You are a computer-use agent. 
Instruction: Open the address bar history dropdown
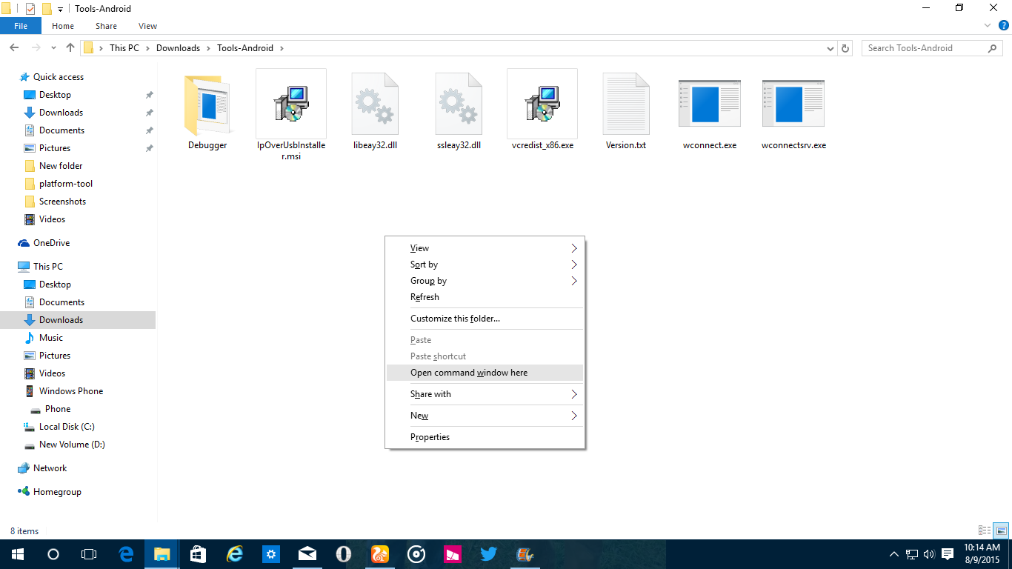[x=830, y=48]
